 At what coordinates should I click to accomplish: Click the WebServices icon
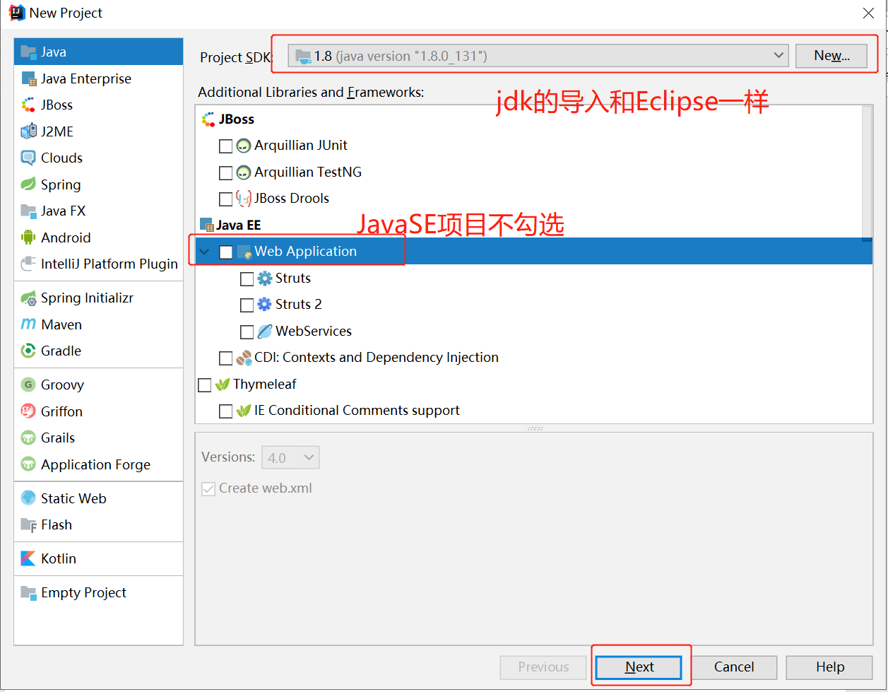265,331
